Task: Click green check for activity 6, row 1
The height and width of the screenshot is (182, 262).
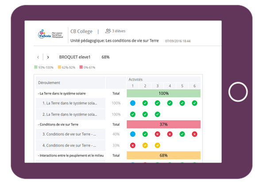Action: point(194,103)
